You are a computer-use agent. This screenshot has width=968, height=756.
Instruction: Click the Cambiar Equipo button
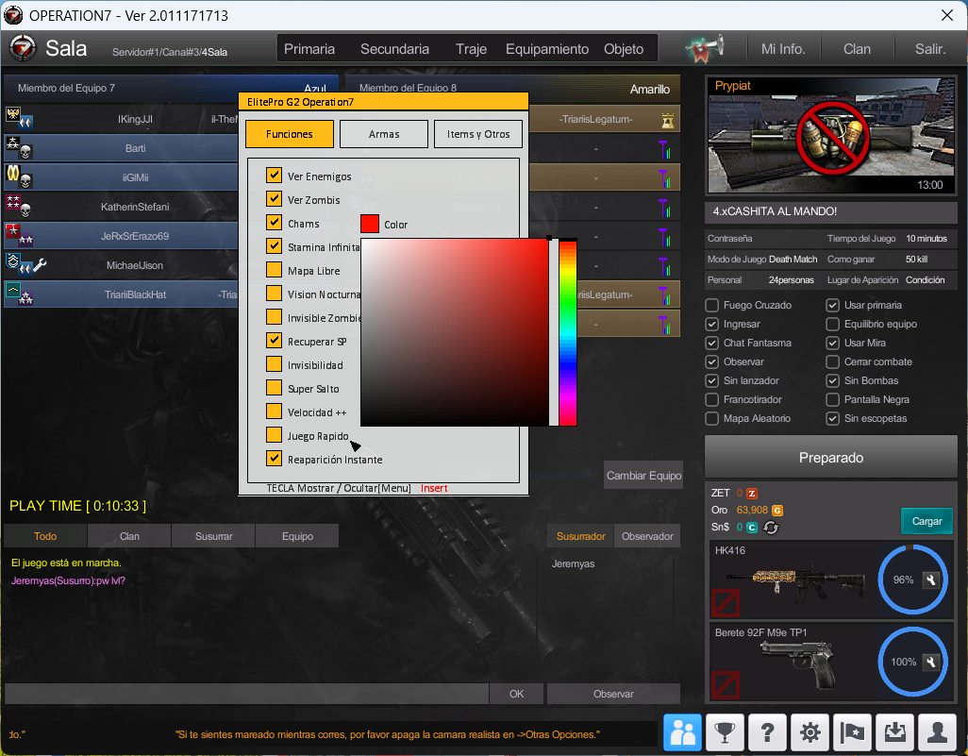(x=643, y=476)
